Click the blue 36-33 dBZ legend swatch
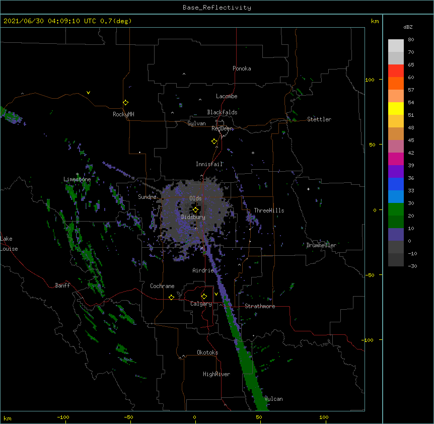Viewport: 434px width, 424px height. [x=396, y=184]
